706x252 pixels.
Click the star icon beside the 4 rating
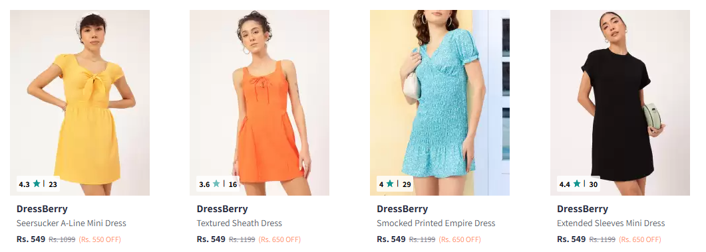point(390,184)
